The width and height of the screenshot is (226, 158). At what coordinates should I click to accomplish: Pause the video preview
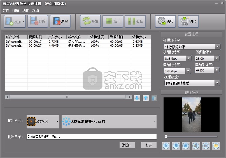point(176,146)
